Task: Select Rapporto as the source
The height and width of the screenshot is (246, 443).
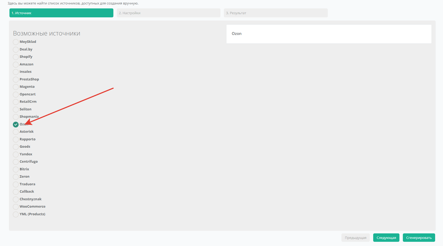Action: pos(16,139)
